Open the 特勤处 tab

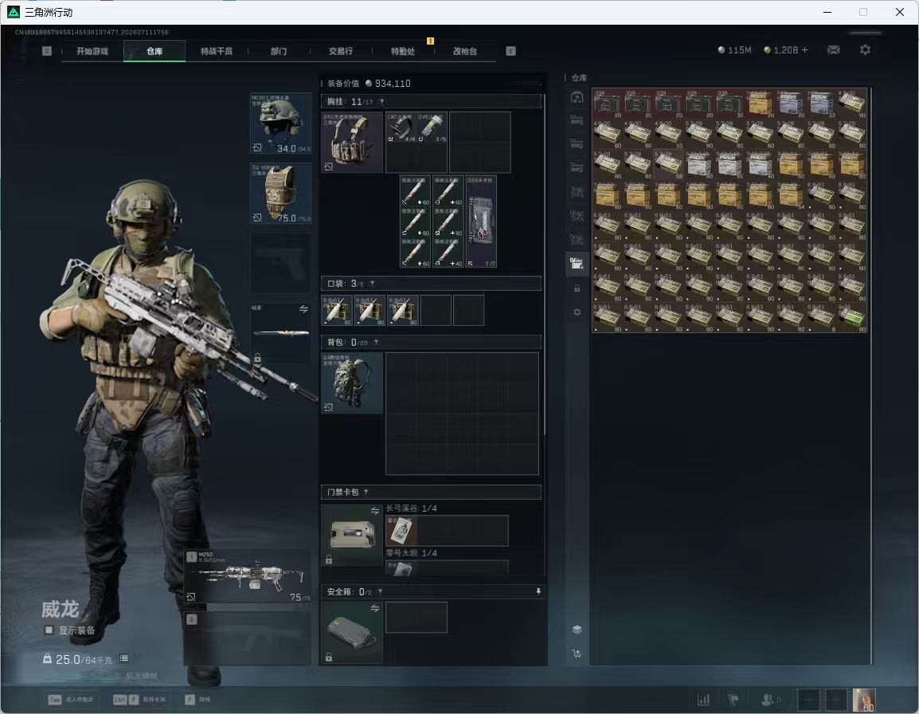click(403, 51)
